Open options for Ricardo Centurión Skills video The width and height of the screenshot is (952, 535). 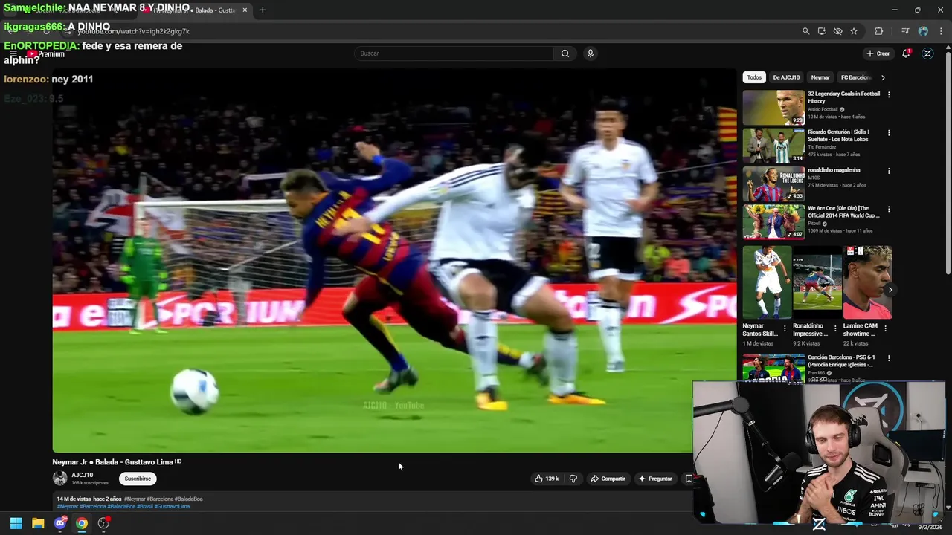889,133
